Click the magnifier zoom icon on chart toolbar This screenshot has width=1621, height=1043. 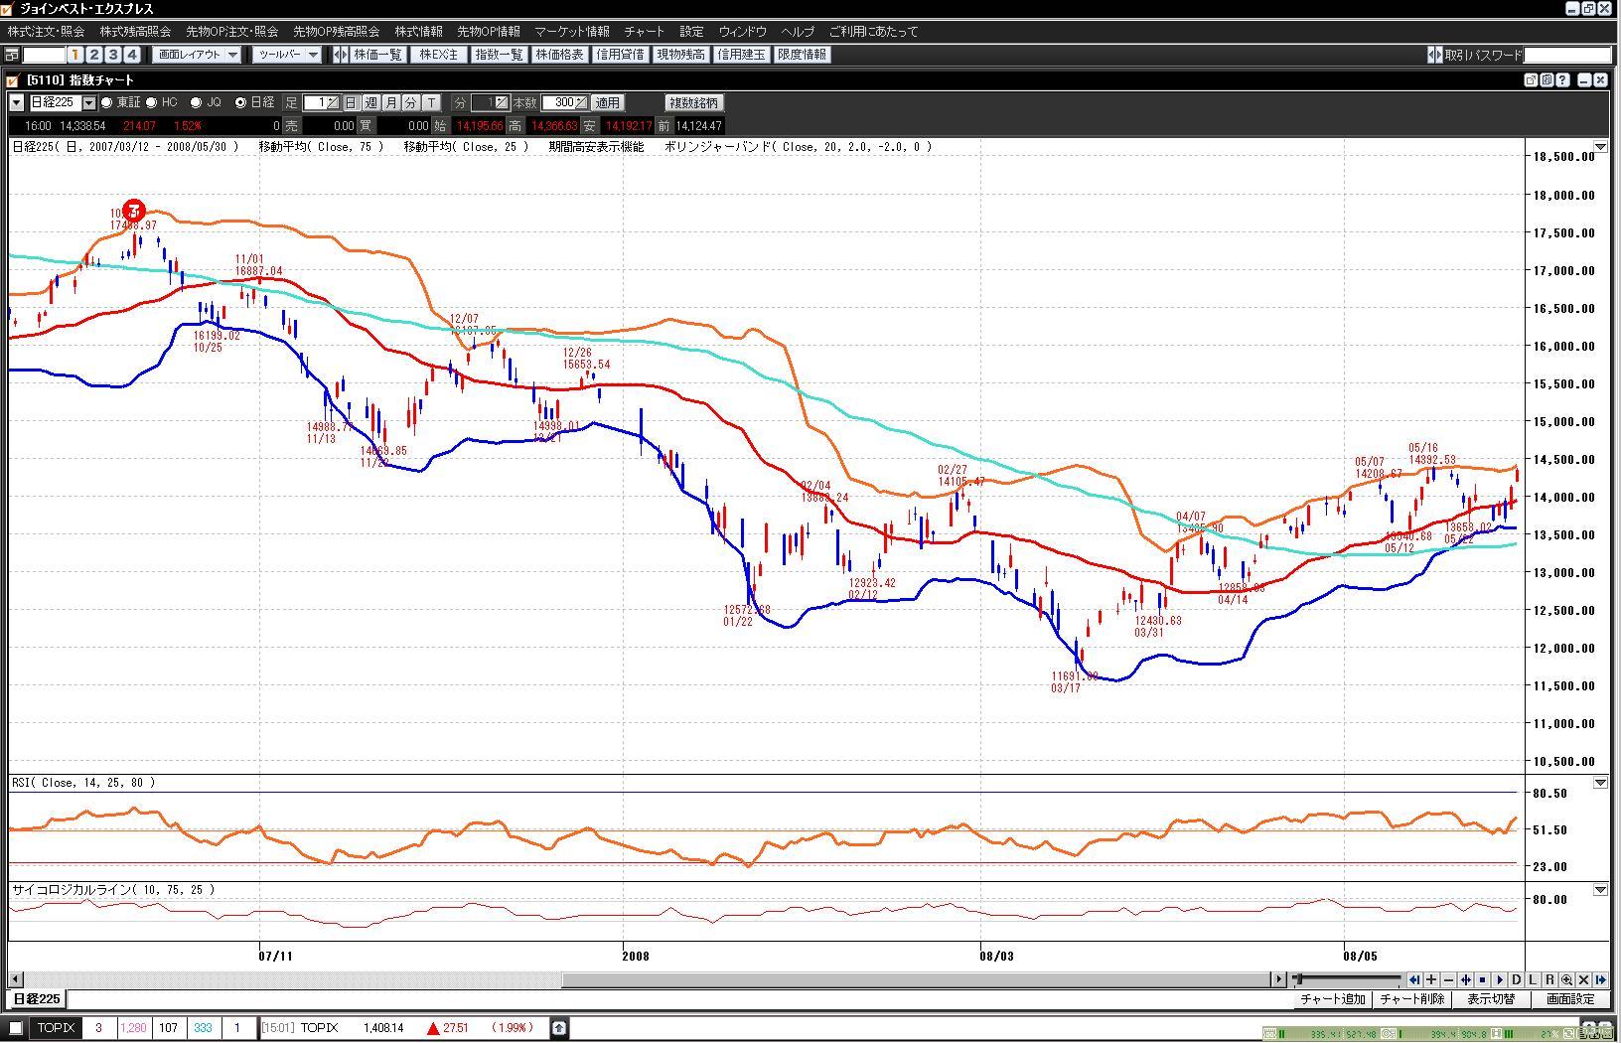click(1566, 979)
